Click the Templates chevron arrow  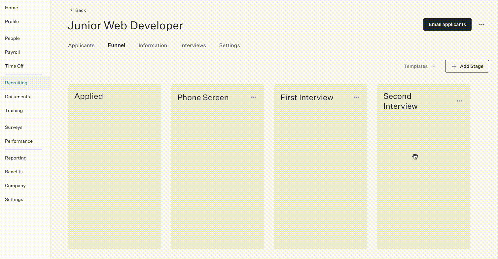pyautogui.click(x=434, y=66)
